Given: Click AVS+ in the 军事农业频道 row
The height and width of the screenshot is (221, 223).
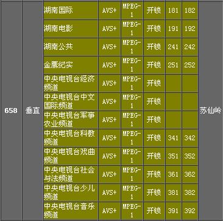Looking at the screenshot, I should [110, 120].
